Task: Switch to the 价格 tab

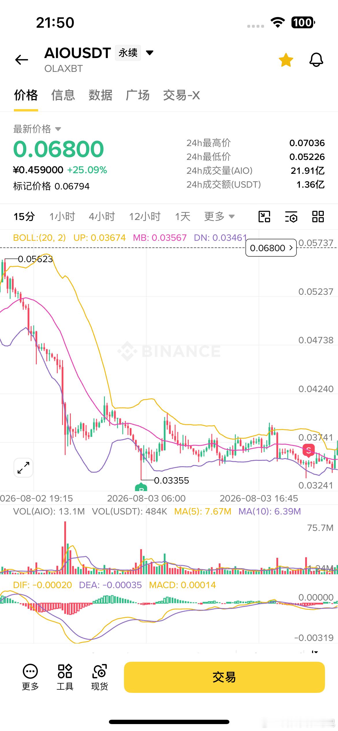Action: point(26,95)
